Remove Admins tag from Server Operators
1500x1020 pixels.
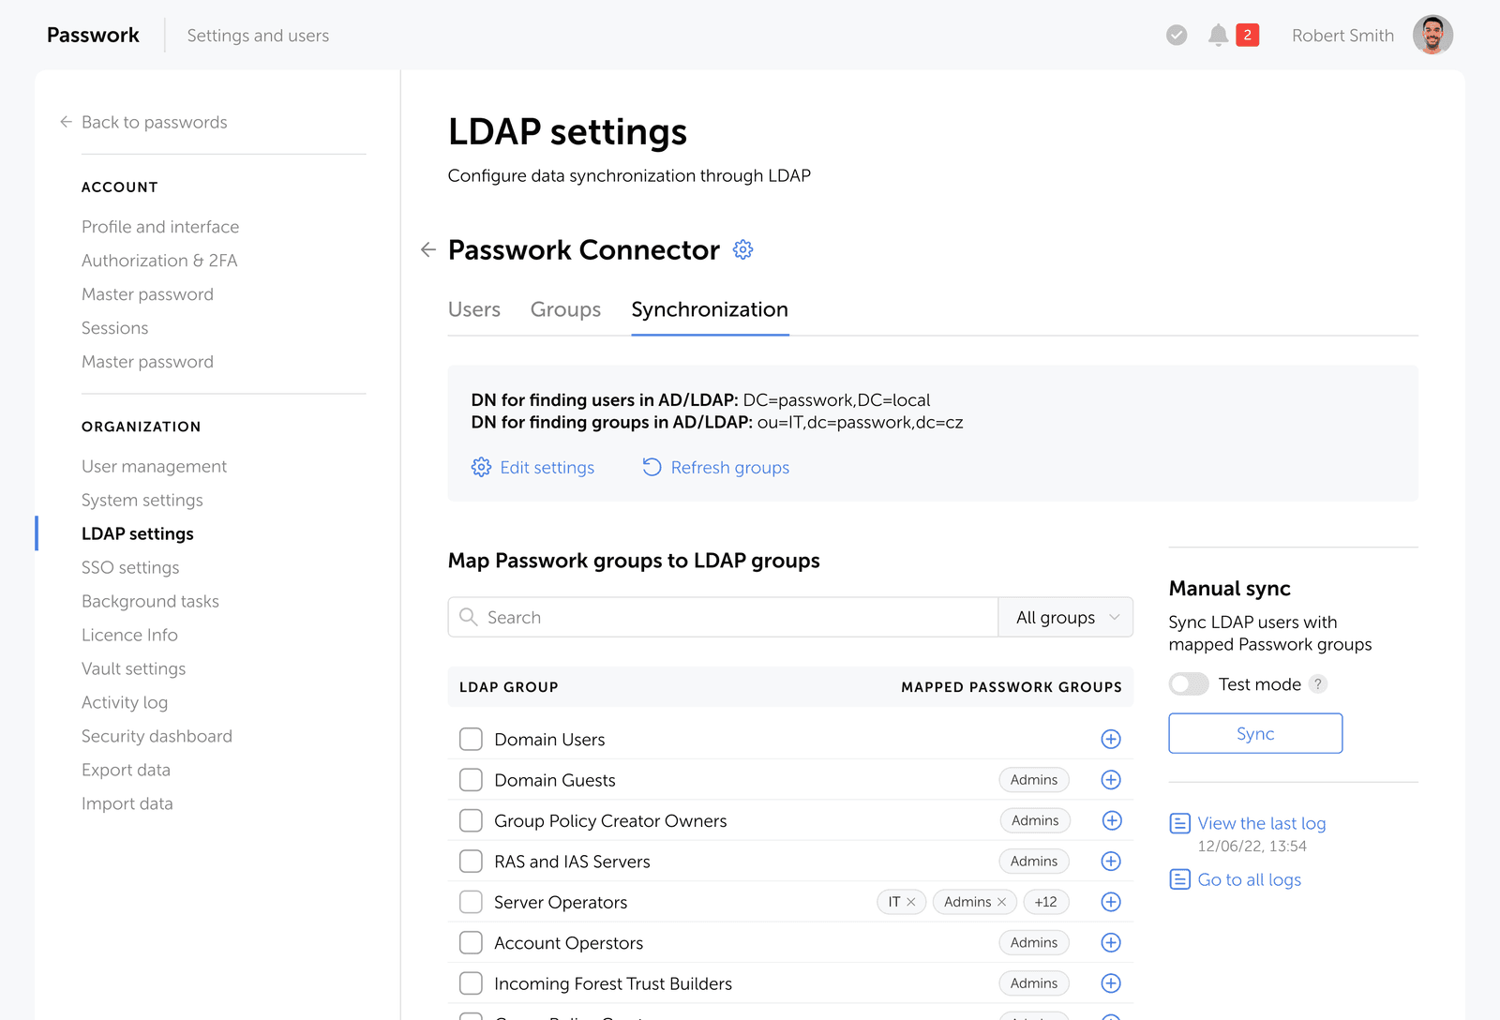click(x=1001, y=902)
